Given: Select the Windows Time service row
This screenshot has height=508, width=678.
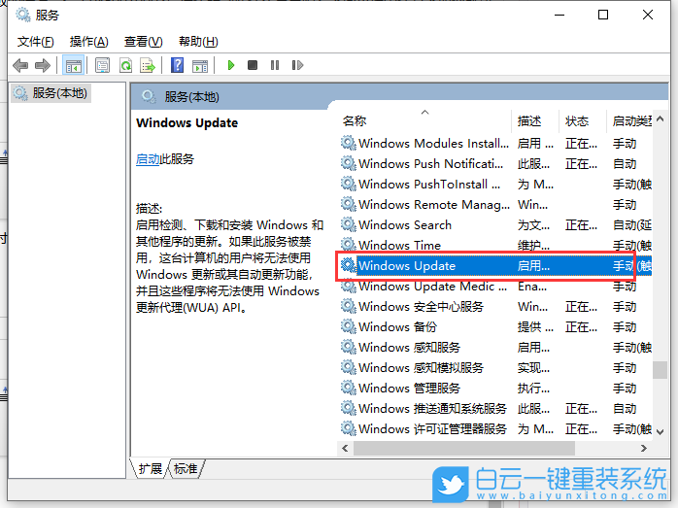Looking at the screenshot, I should pyautogui.click(x=495, y=245).
